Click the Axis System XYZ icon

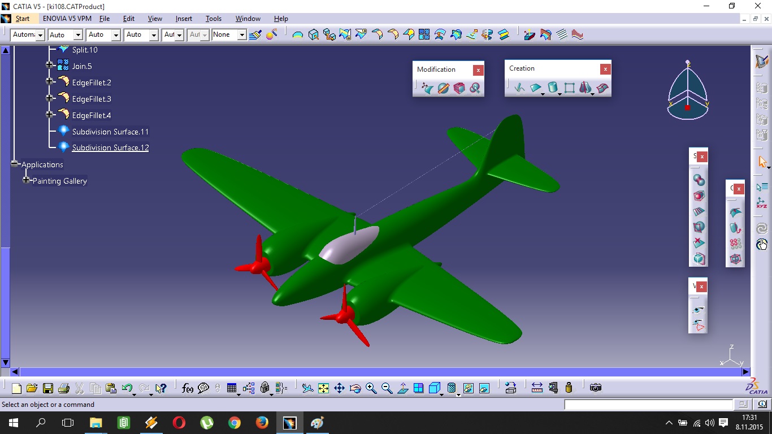pos(762,203)
